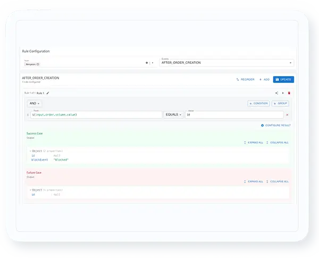
Task: Clear the team selection with the circular clear icon
Action: click(147, 63)
